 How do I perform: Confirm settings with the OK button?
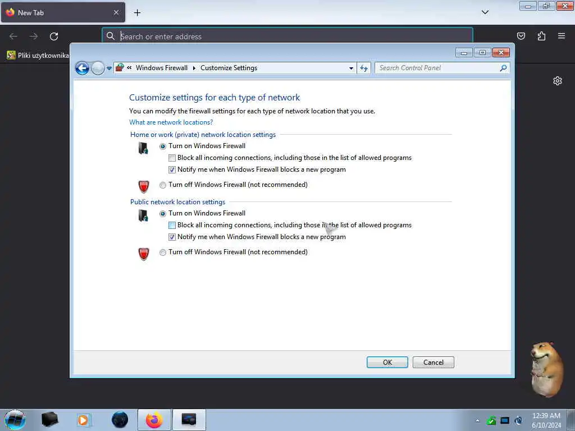(x=387, y=362)
